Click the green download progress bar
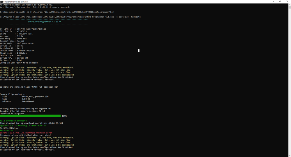The width and height of the screenshot is (291, 157). [30, 116]
